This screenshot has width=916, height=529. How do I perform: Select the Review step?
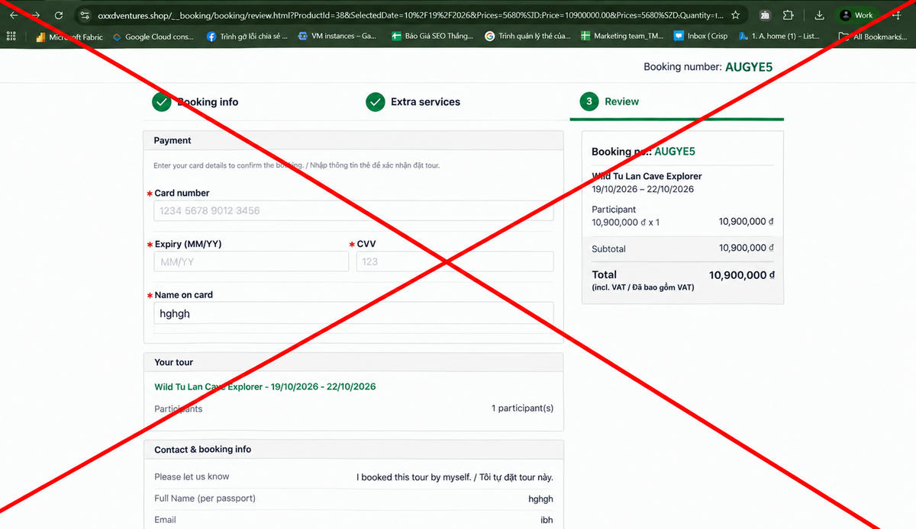(x=609, y=101)
